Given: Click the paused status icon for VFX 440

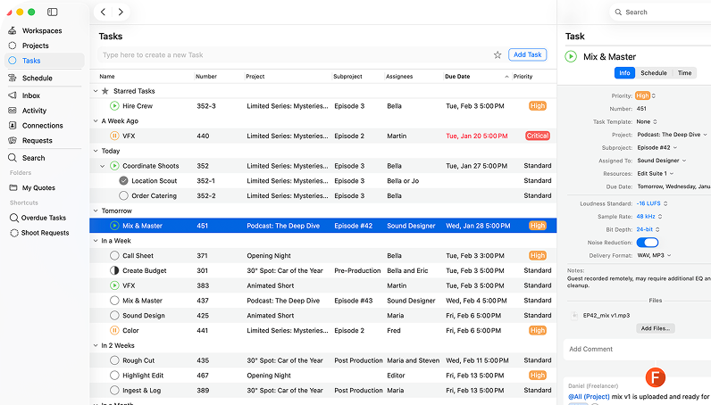Looking at the screenshot, I should click(x=114, y=136).
